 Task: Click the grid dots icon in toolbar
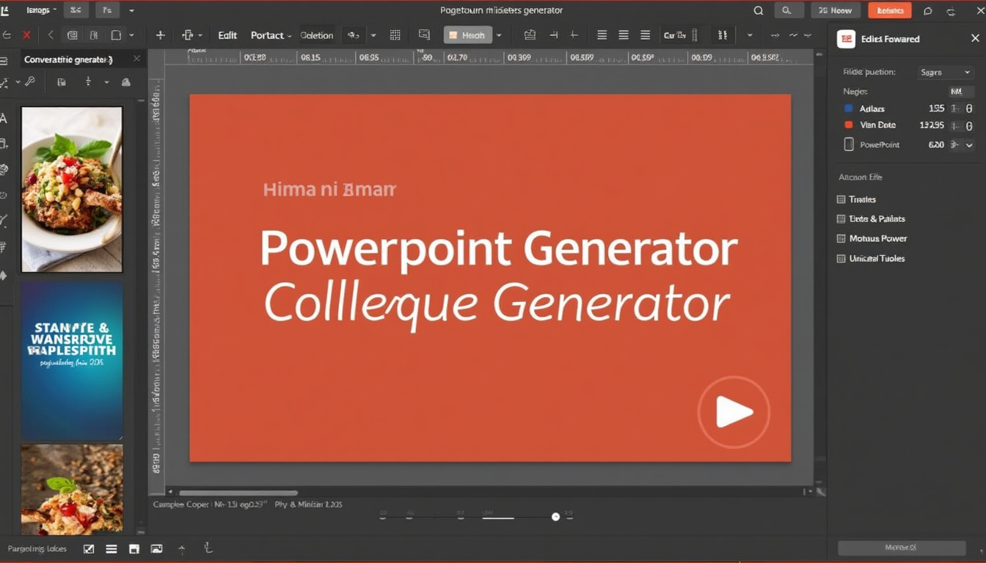click(x=395, y=35)
